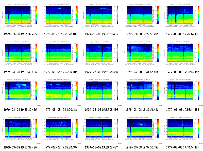Open spectrogram thumbnail for 19:26:20.485

click(61, 17)
